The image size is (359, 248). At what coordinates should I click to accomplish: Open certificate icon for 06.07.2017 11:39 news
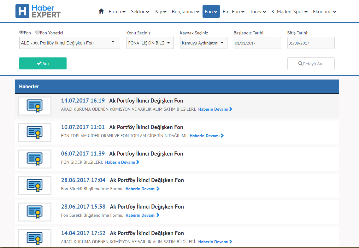tap(35, 159)
